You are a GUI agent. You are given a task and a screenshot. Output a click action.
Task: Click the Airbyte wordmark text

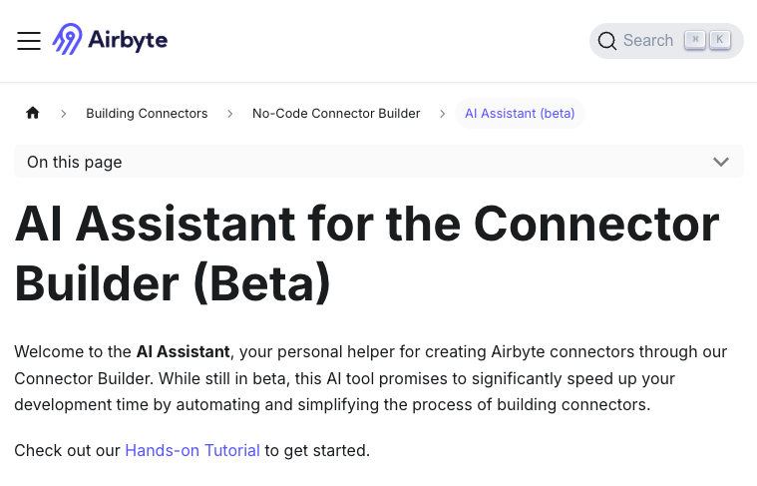pyautogui.click(x=127, y=41)
